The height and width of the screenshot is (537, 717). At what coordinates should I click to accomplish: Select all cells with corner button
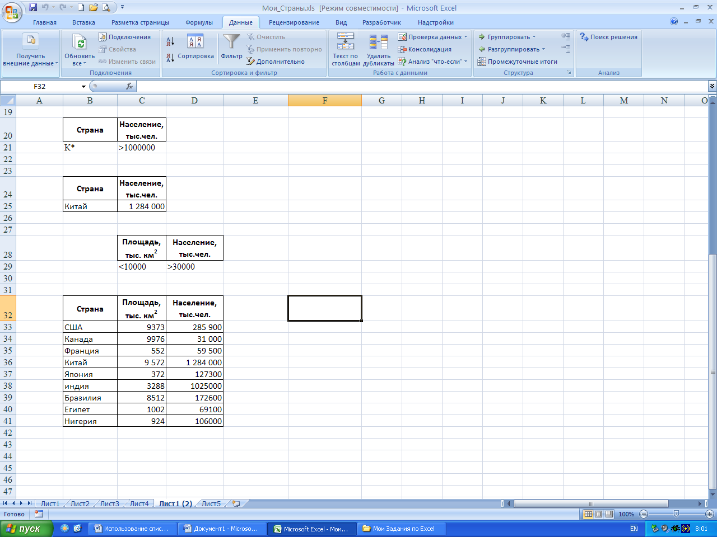pos(8,101)
